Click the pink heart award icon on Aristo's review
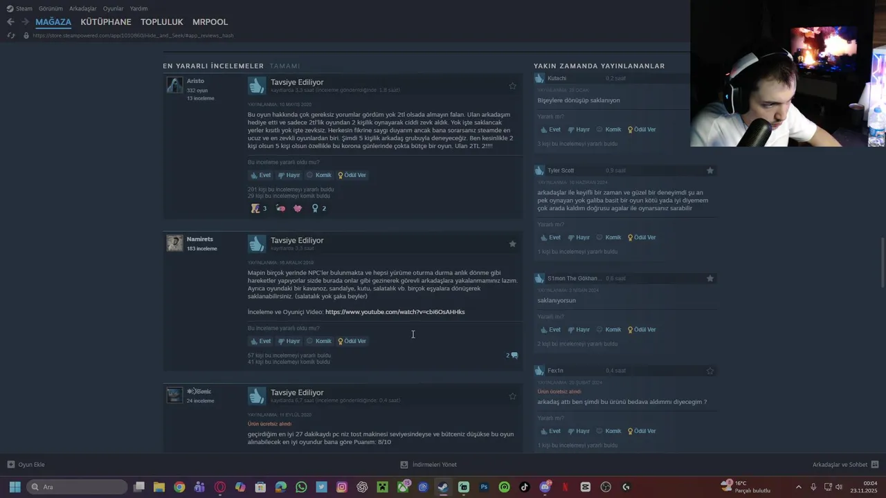Viewport: 886px width, 498px height. [x=298, y=208]
